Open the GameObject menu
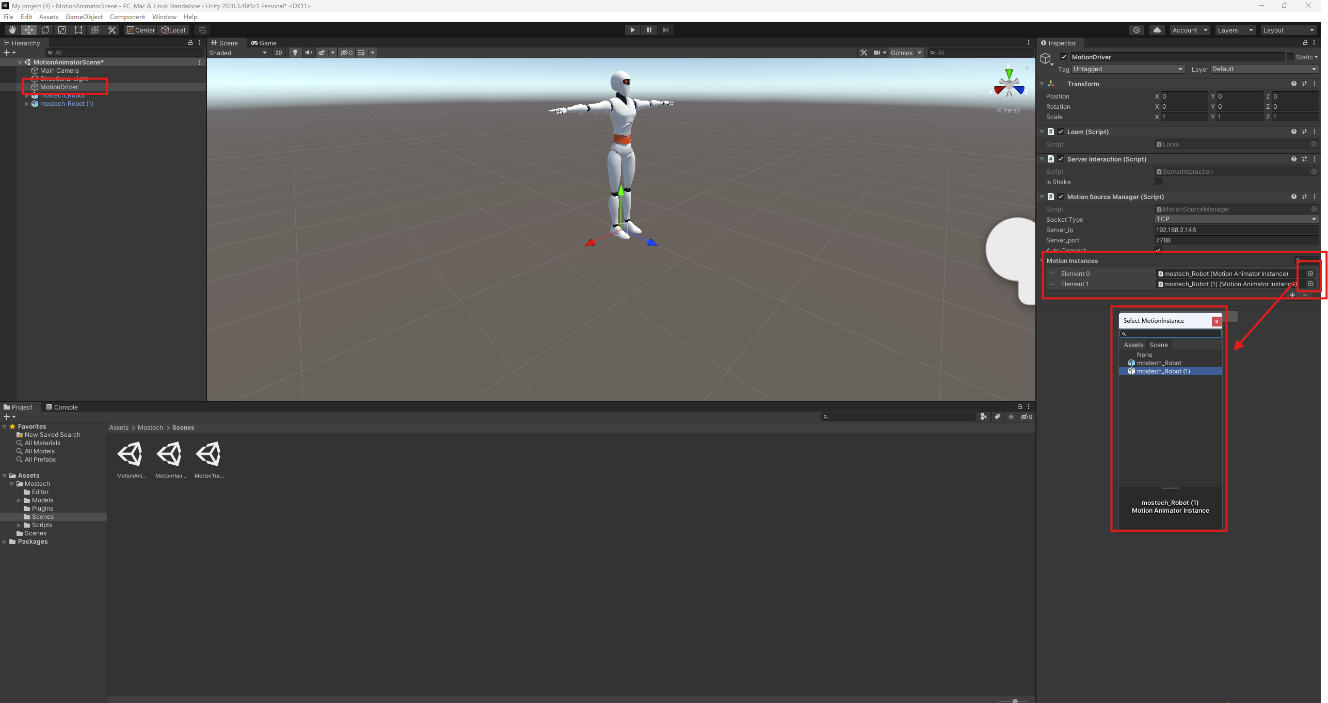The image size is (1328, 703). click(84, 17)
